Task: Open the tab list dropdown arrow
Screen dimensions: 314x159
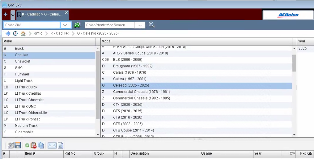Action: coord(13,15)
